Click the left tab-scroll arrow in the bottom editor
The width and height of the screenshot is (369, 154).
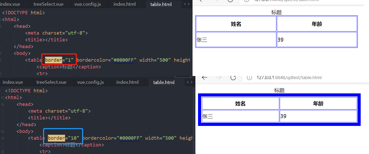187,82
